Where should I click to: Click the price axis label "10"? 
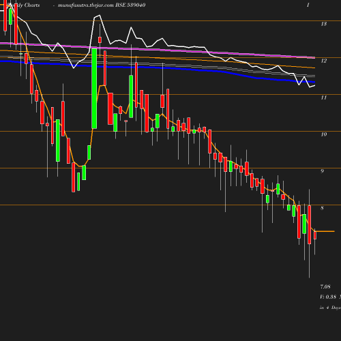[x=324, y=134]
